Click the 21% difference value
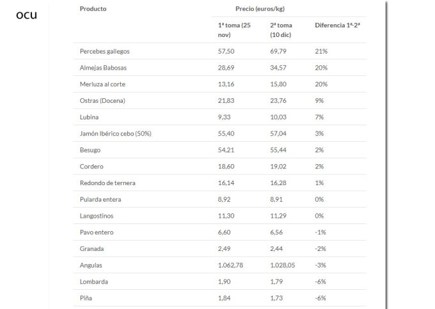The image size is (435, 309). coord(321,51)
